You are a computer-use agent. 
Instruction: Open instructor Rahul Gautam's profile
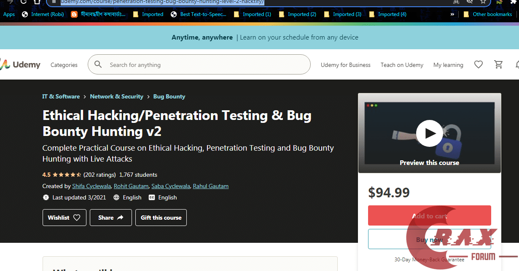click(x=211, y=186)
